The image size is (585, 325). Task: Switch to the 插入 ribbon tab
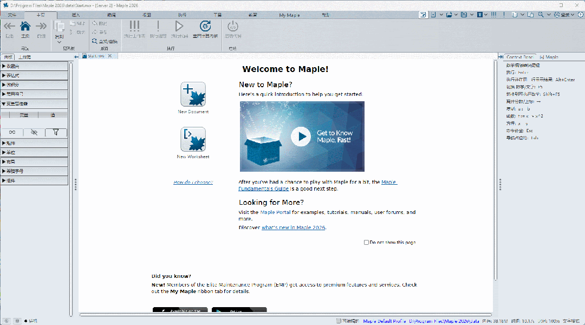(76, 15)
